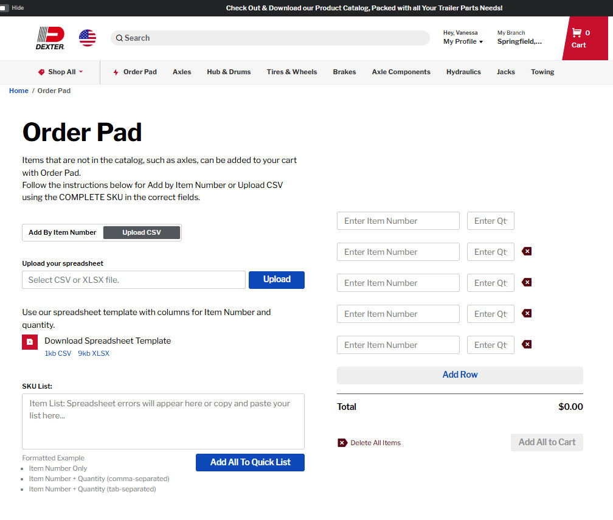
Task: Click the red spreadsheet template download icon
Action: [30, 342]
